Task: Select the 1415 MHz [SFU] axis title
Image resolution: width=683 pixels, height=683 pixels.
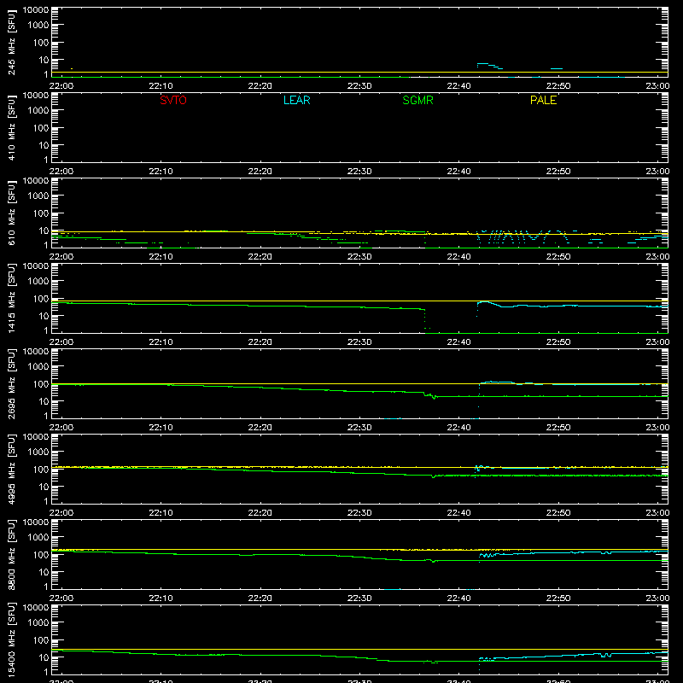Action: coord(12,298)
